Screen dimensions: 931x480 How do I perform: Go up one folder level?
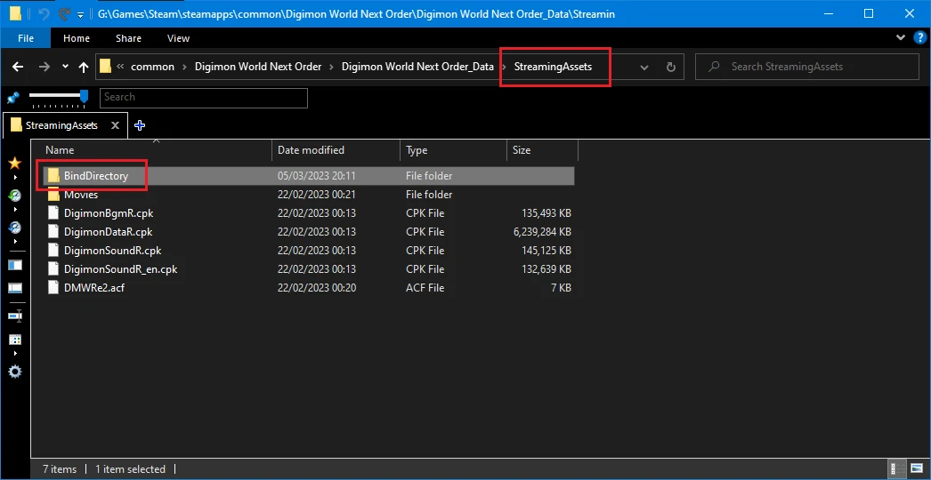[84, 67]
